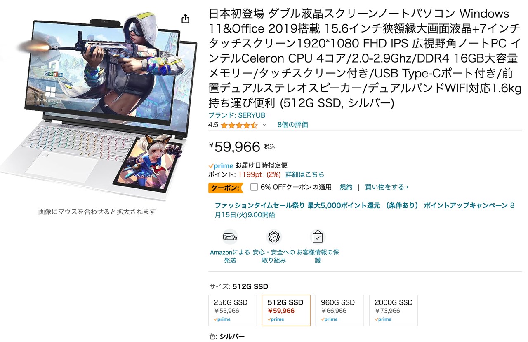
Task: Open the 8個の評価 reviews link
Action: pos(292,125)
